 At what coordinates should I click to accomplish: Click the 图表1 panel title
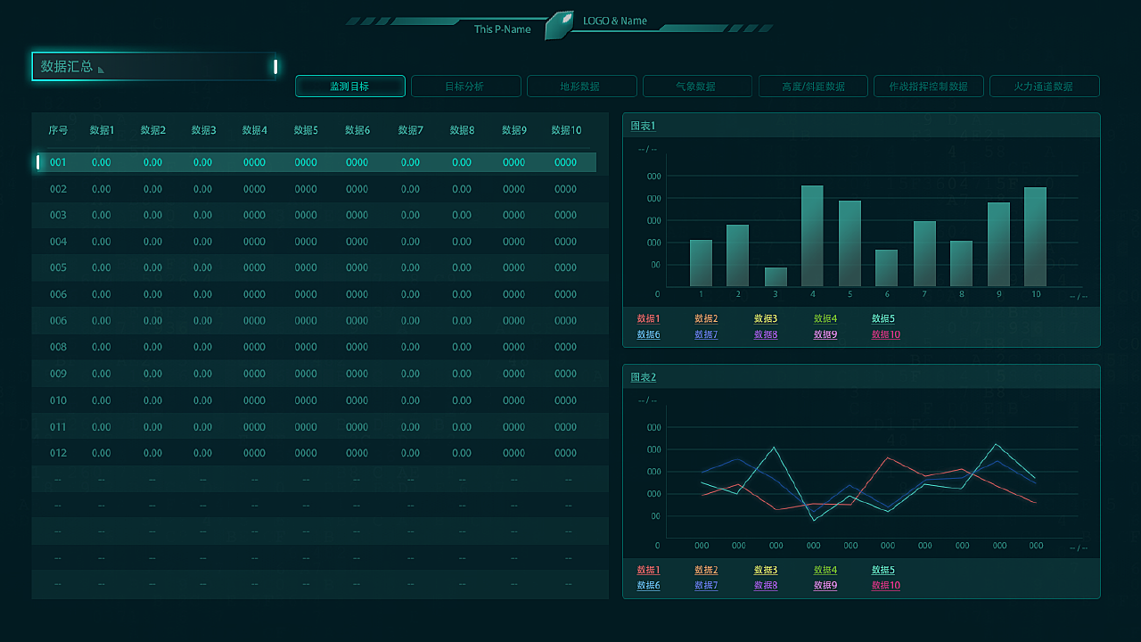(x=643, y=126)
